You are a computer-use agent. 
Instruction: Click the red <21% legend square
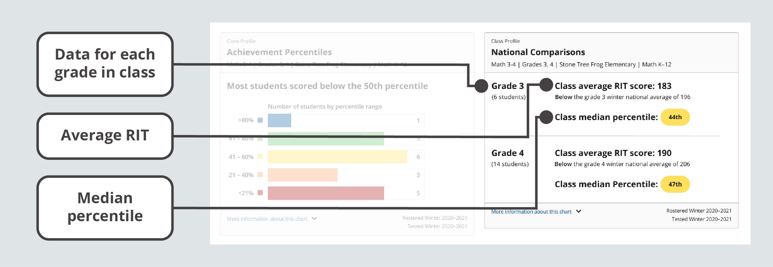click(260, 193)
